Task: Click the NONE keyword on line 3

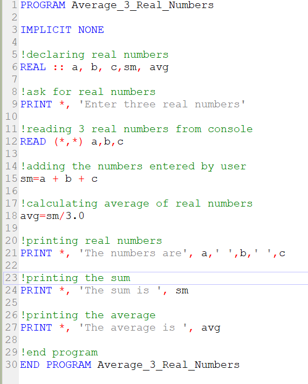Action: coord(91,30)
